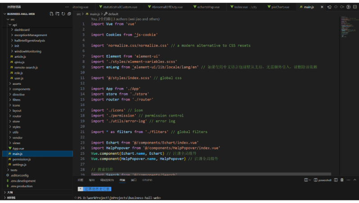
Task: Click GitLens authors codelens above line 1
Action: click(125, 19)
